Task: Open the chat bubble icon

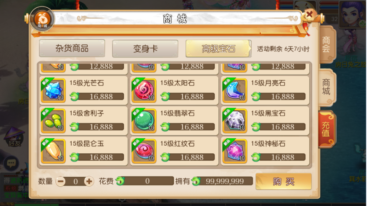Action: (x=11, y=163)
